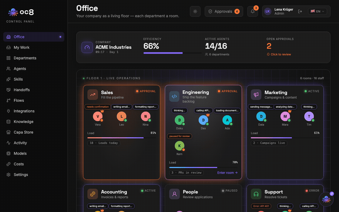Image resolution: width=339 pixels, height=212 pixels.
Task: Click the '6 departments' text
Action: pyautogui.click(x=219, y=54)
